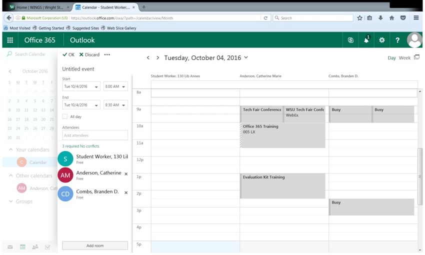Open the WSU Tech Fair Confe... WebEx event

tap(304, 114)
